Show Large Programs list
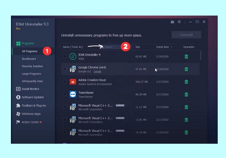Screen dimensions: 226x158 pyautogui.click(x=31, y=74)
